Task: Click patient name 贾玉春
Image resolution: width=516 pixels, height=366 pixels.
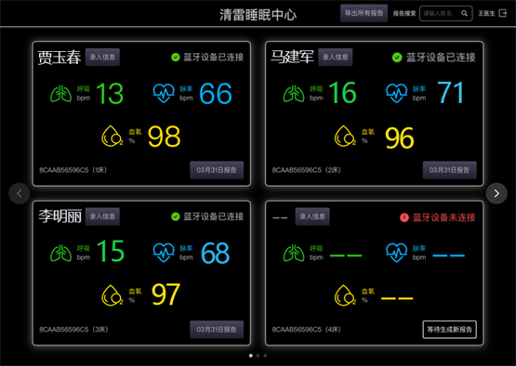Action: 60,58
